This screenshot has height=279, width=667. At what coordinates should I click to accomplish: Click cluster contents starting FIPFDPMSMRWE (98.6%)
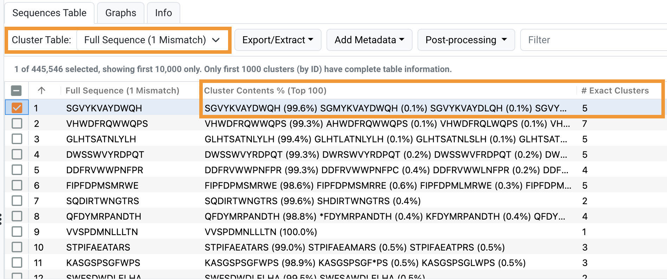click(x=388, y=186)
